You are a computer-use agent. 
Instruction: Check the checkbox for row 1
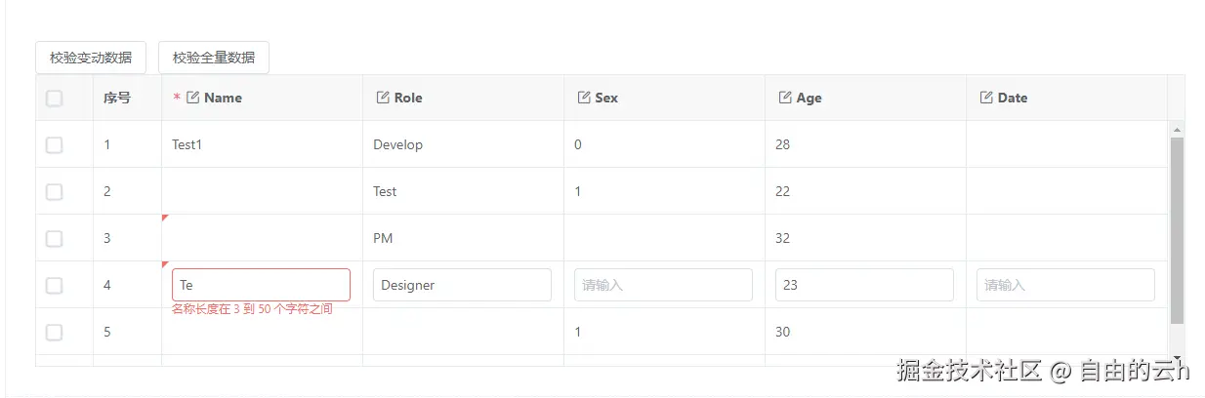[55, 144]
